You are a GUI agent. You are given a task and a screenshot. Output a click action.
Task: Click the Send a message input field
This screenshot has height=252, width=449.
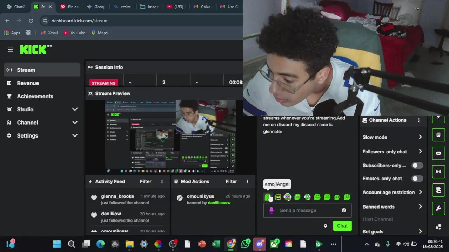point(307,210)
